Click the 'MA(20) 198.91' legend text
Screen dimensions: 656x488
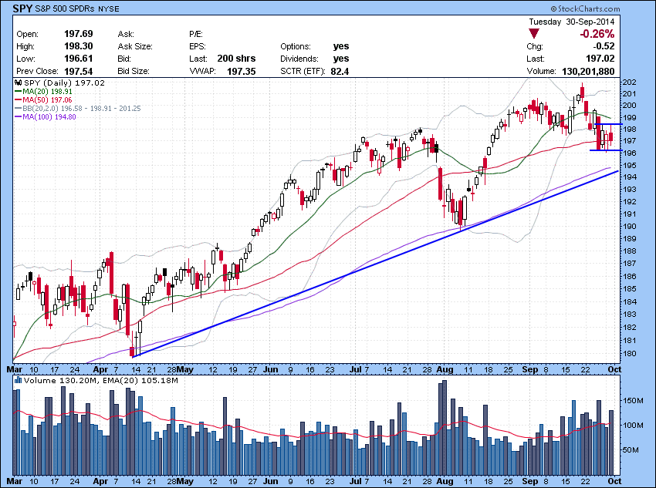click(47, 92)
